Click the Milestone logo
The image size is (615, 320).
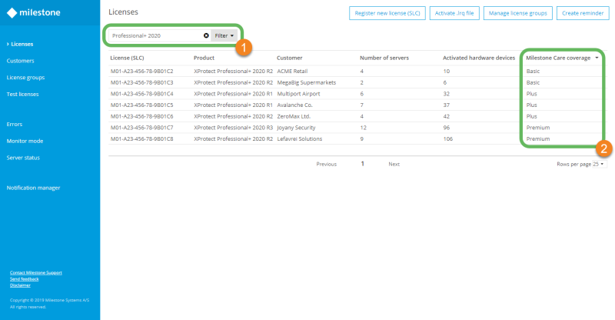click(x=34, y=13)
